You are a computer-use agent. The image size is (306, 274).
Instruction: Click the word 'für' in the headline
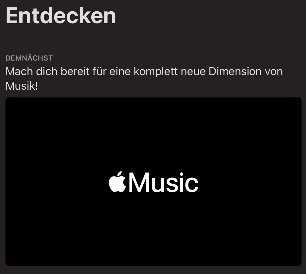coord(99,71)
